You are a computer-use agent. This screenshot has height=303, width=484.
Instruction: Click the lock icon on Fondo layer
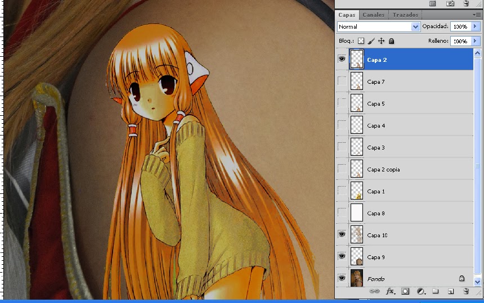tap(461, 278)
